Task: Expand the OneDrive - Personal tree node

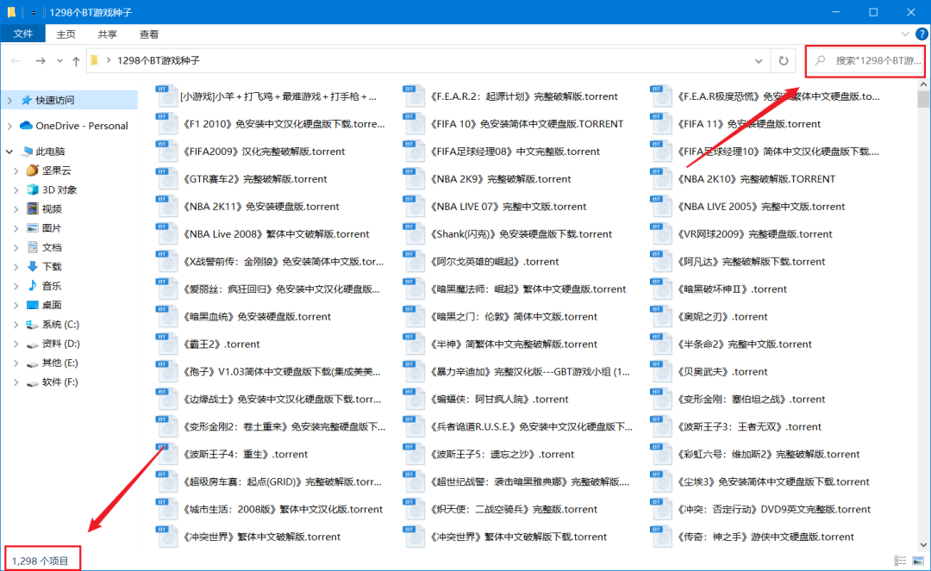Action: tap(10, 126)
